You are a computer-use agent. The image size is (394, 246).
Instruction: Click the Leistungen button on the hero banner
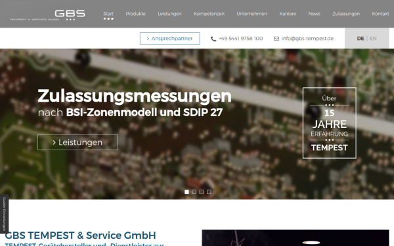pyautogui.click(x=77, y=142)
